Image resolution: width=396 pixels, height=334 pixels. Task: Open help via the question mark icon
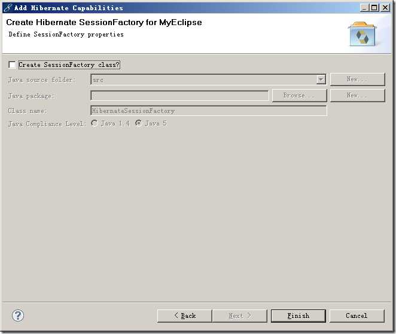tap(18, 315)
